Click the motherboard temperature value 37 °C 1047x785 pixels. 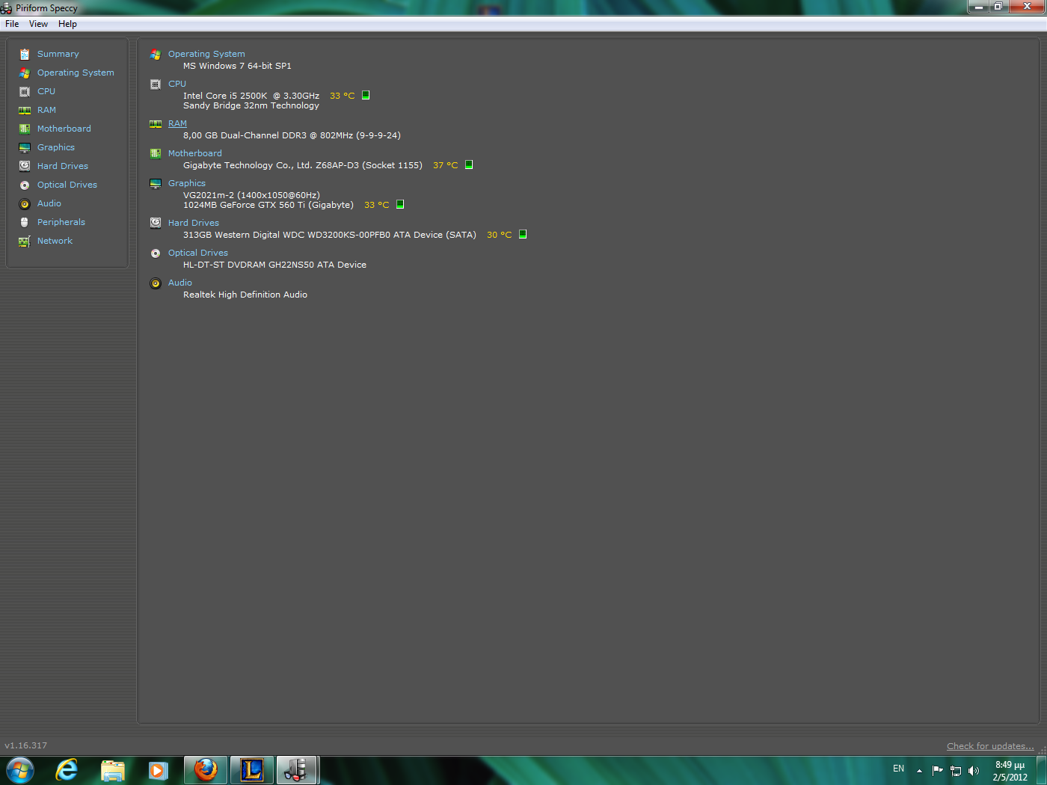pyautogui.click(x=446, y=165)
